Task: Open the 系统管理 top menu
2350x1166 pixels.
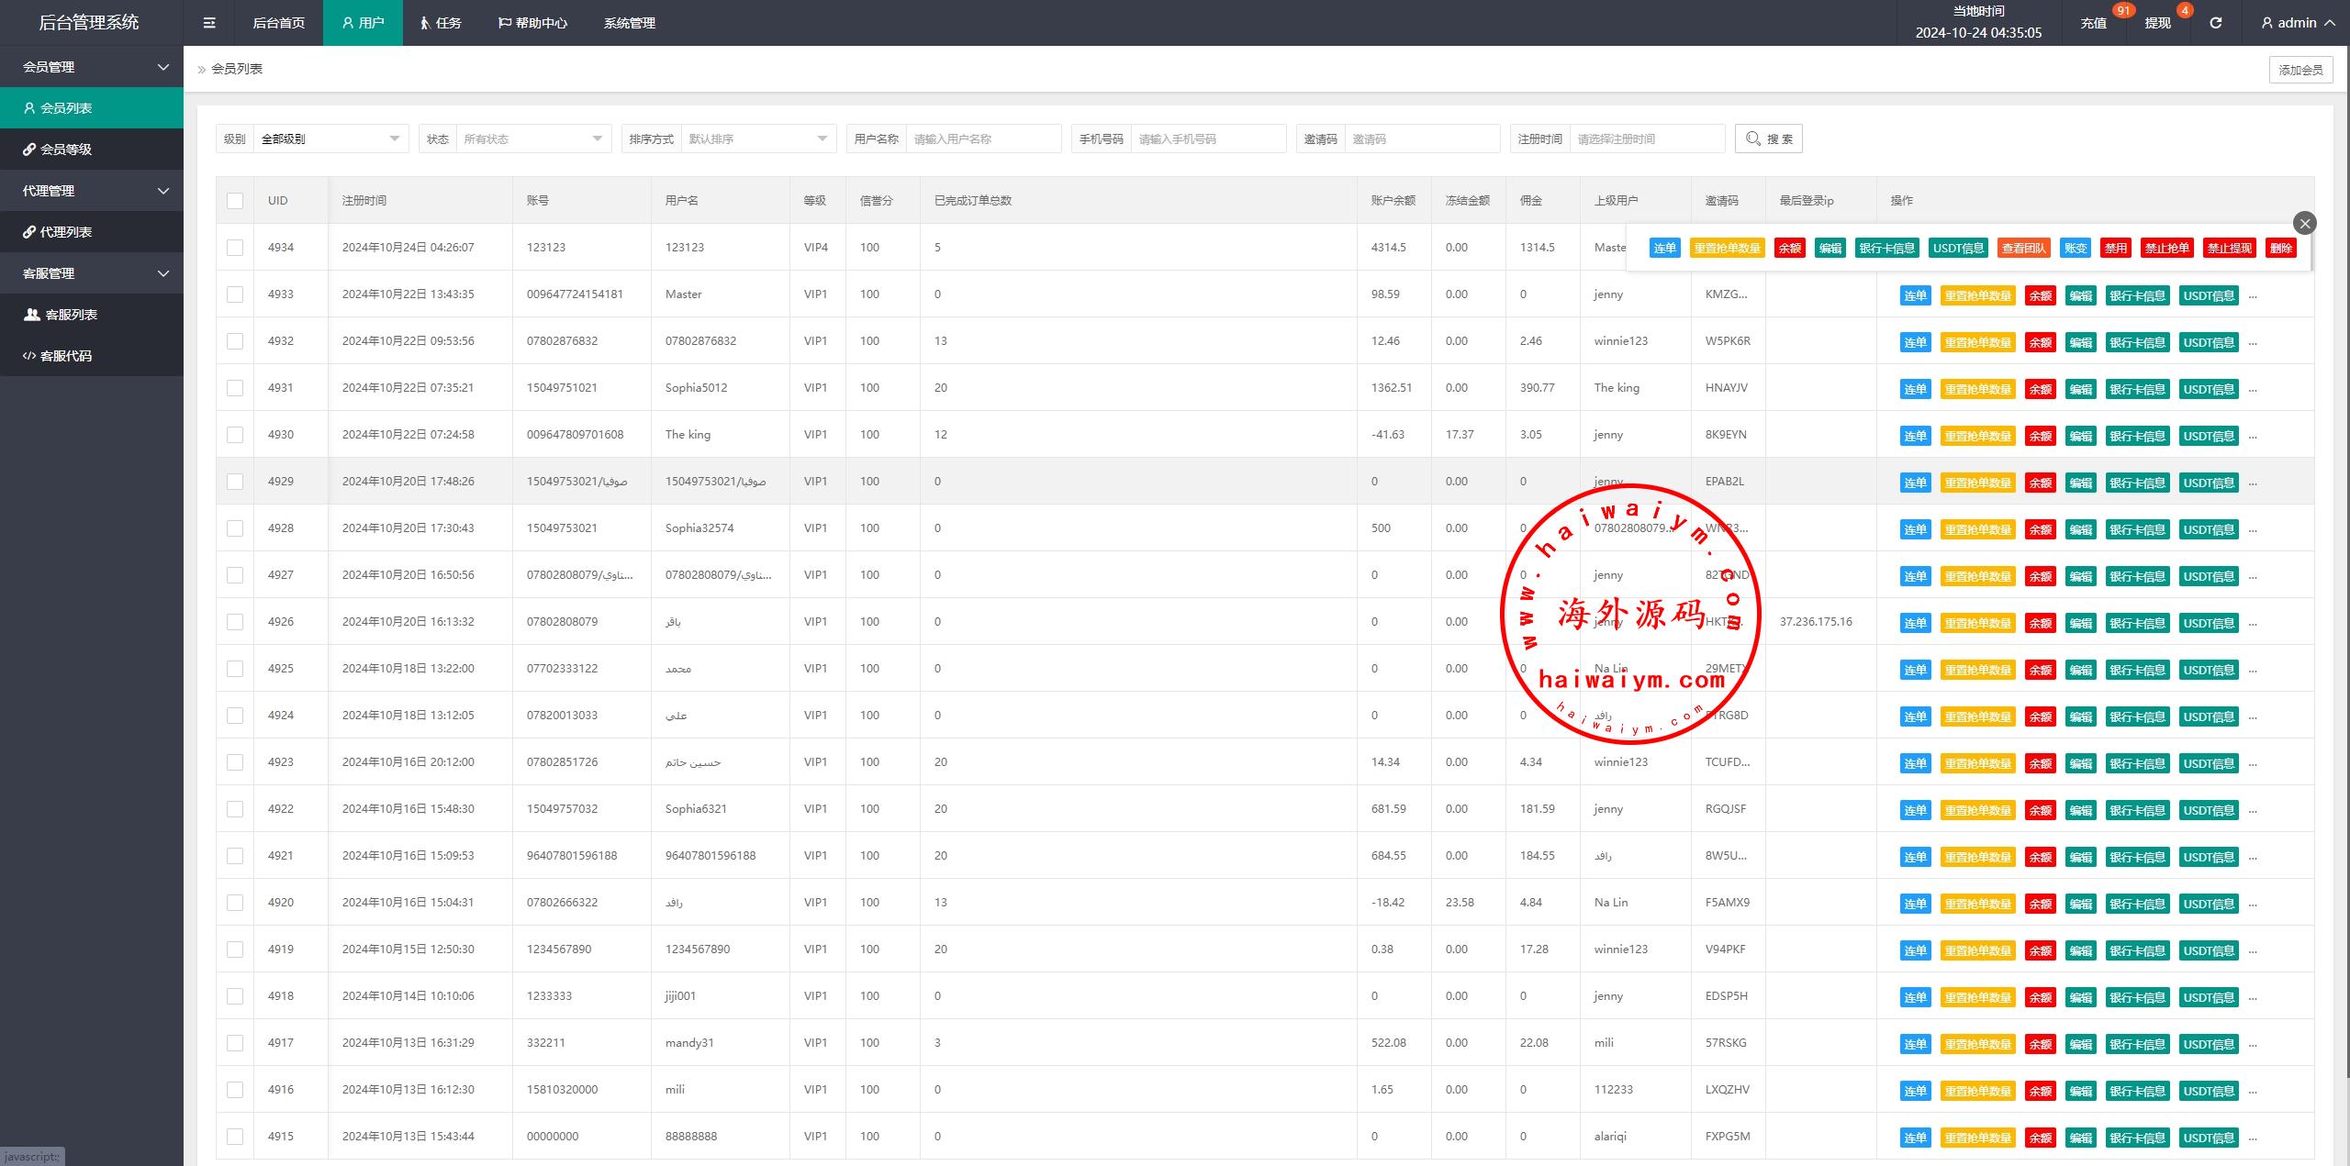Action: coord(629,23)
